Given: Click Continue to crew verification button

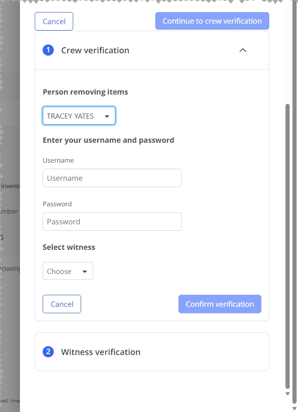Looking at the screenshot, I should (x=212, y=21).
